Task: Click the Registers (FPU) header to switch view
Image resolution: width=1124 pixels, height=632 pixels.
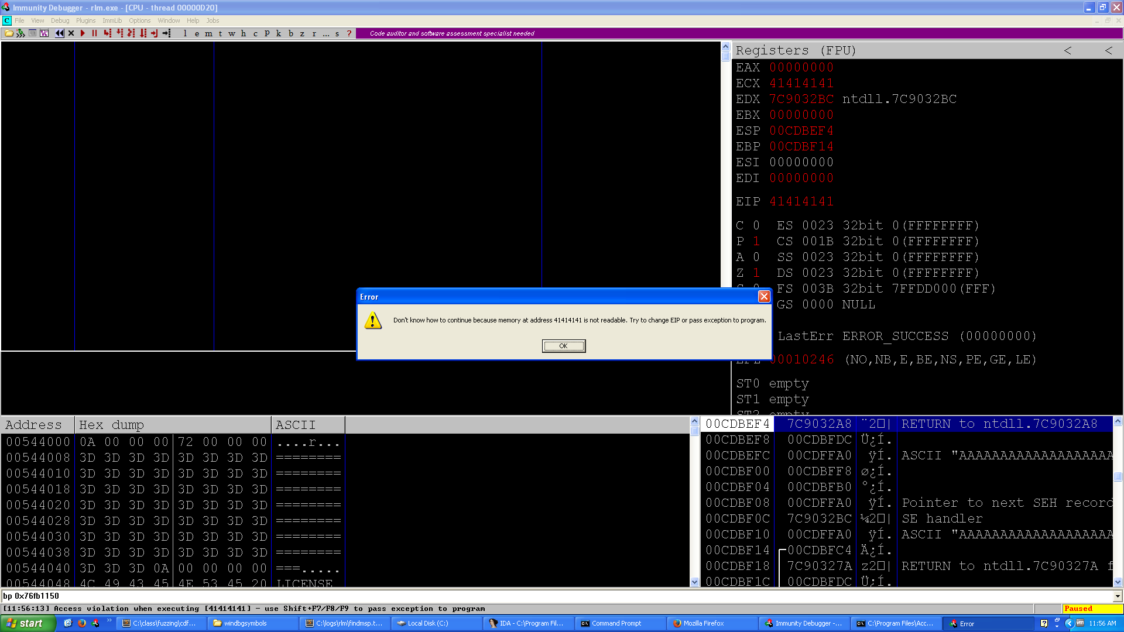Action: coord(796,50)
